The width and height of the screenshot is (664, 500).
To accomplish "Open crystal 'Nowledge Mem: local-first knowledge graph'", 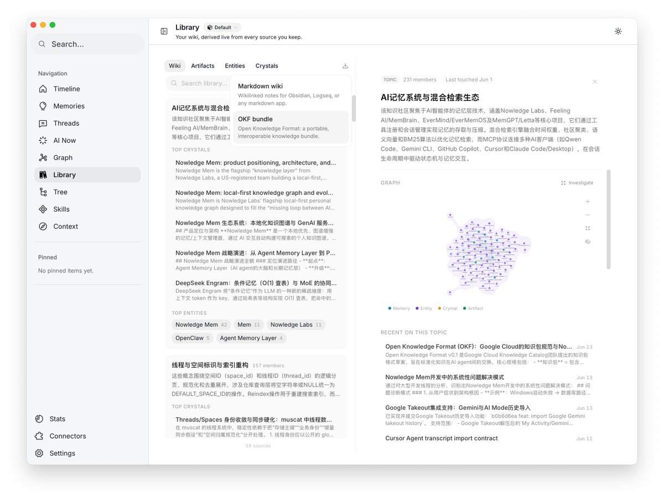I will pyautogui.click(x=256, y=200).
